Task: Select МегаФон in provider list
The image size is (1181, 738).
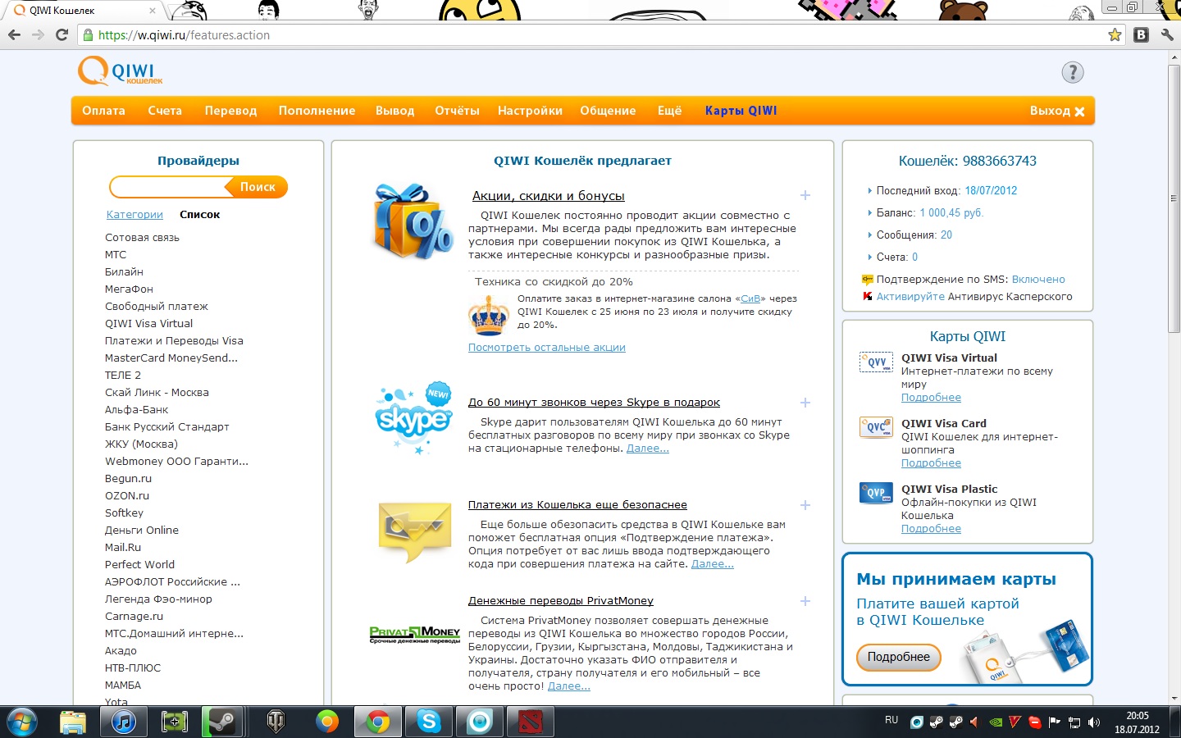Action: pyautogui.click(x=129, y=289)
